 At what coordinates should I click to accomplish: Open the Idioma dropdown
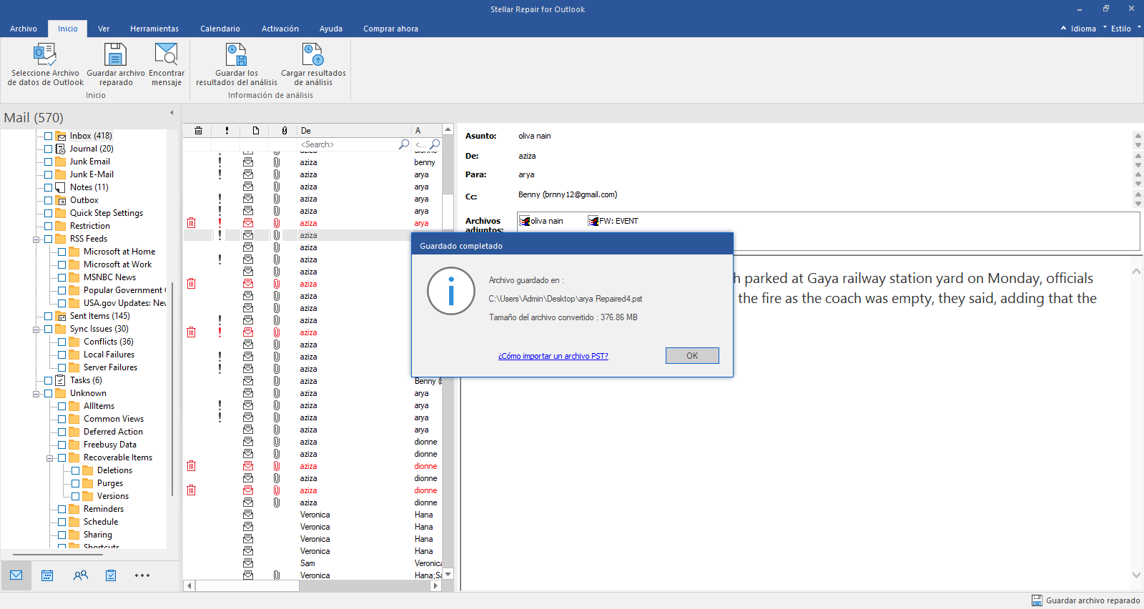1083,29
